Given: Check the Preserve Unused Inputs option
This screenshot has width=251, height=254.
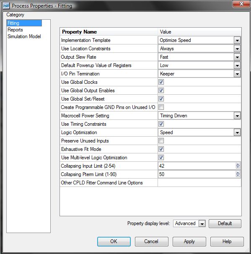Looking at the screenshot, I should pyautogui.click(x=161, y=140).
